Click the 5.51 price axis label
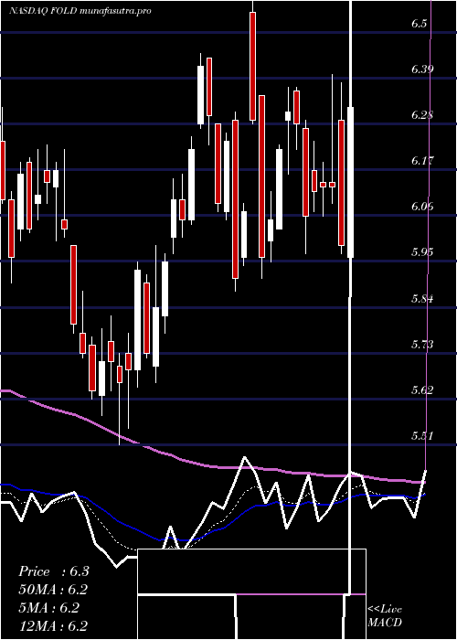Image resolution: width=457 pixels, height=640 pixels. tap(422, 435)
